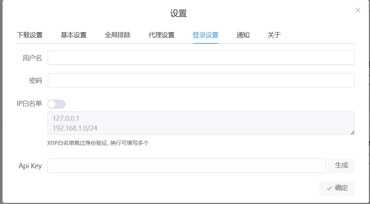Show the 关于 tab

click(274, 35)
